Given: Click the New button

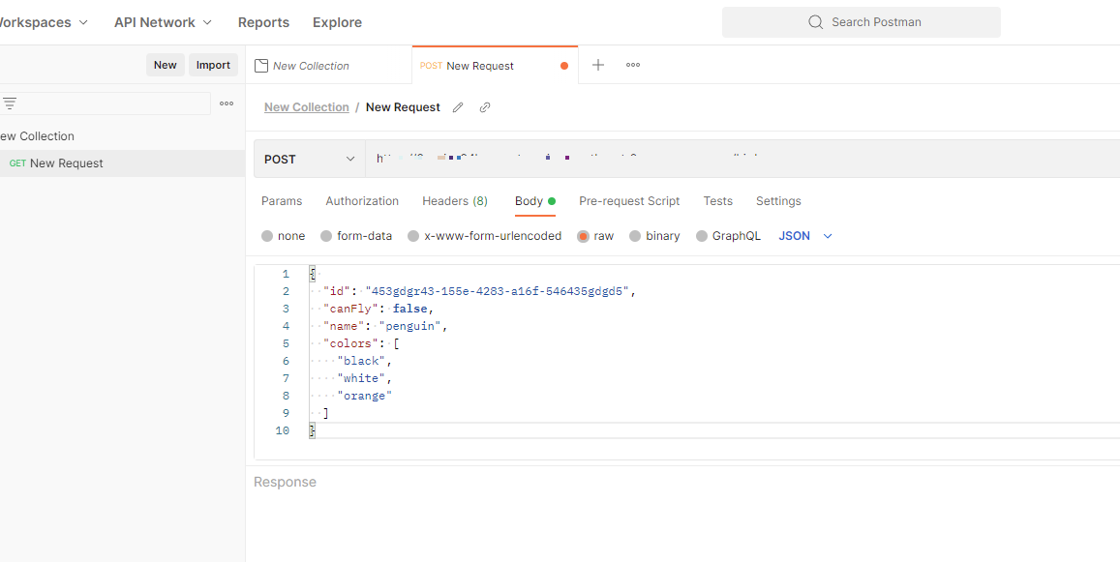Looking at the screenshot, I should click(x=165, y=65).
